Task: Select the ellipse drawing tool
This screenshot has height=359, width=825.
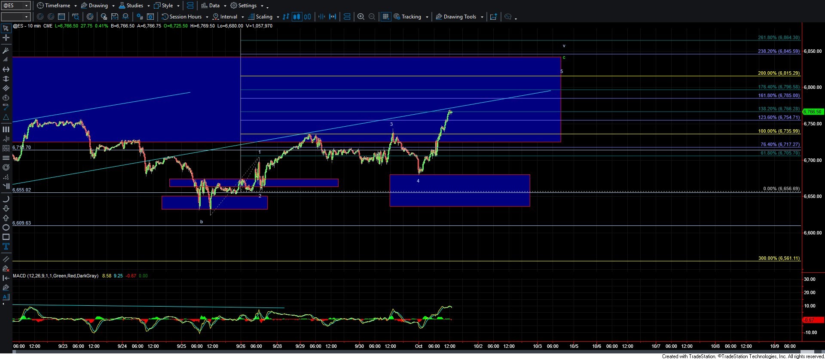Action: [x=6, y=228]
